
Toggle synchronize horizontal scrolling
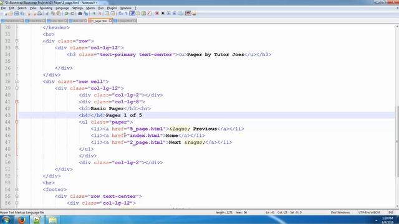click(113, 14)
